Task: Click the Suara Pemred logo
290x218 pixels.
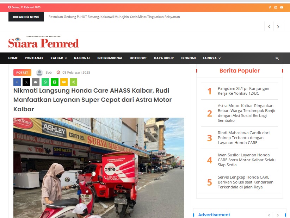Action: click(x=43, y=42)
